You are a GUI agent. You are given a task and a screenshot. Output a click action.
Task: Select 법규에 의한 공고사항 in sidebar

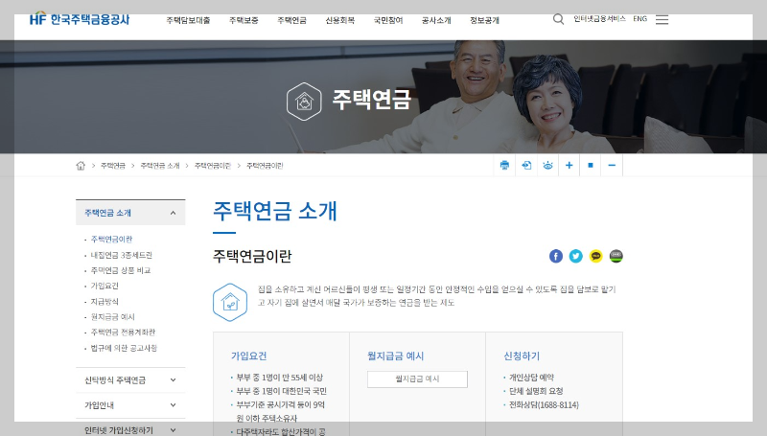pos(124,348)
